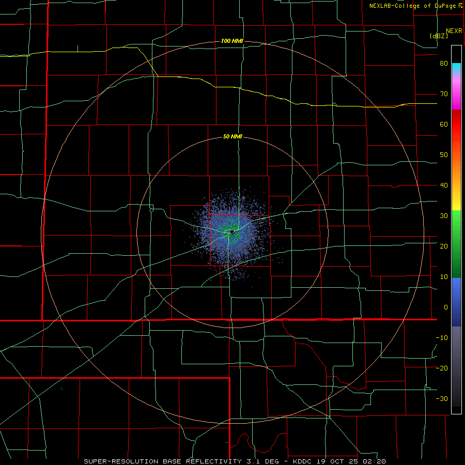Click the -10 value on the dBZ scale
The width and height of the screenshot is (465, 465).
(x=442, y=338)
